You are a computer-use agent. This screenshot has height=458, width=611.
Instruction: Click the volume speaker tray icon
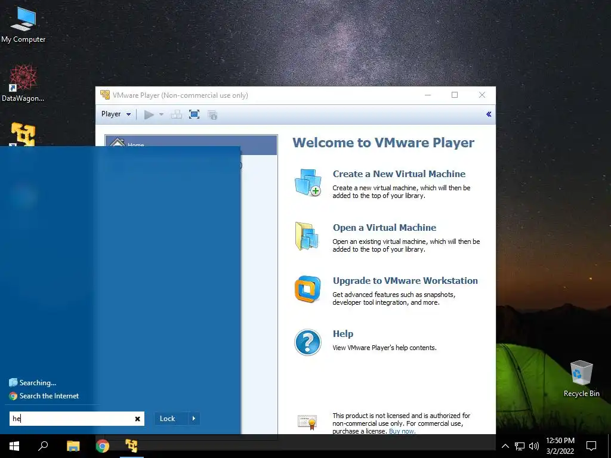[x=534, y=446]
